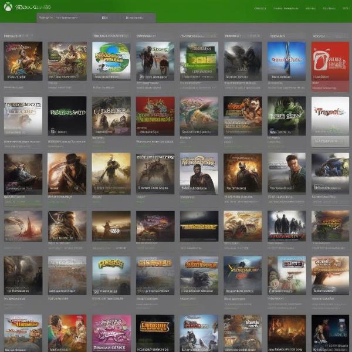352x352 pixels.
Task: Select the cowboy in a hat game tile
Action: tap(67, 174)
